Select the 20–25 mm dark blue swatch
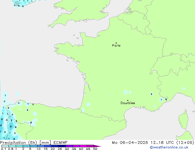 pyautogui.click(x=55, y=146)
